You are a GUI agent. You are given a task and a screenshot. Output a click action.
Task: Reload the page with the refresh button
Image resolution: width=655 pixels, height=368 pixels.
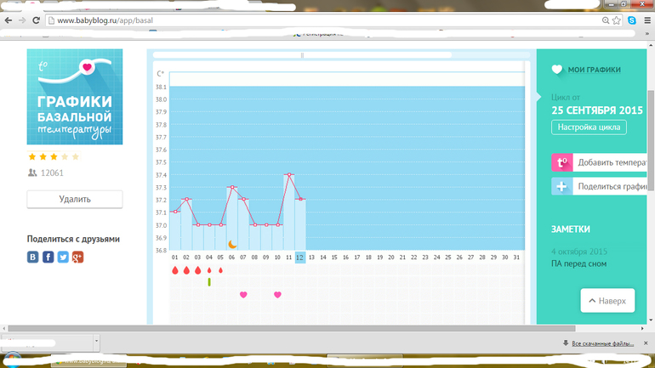[x=37, y=20]
